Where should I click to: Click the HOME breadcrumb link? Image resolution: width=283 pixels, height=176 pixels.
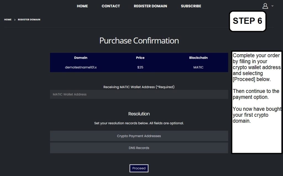click(x=8, y=20)
